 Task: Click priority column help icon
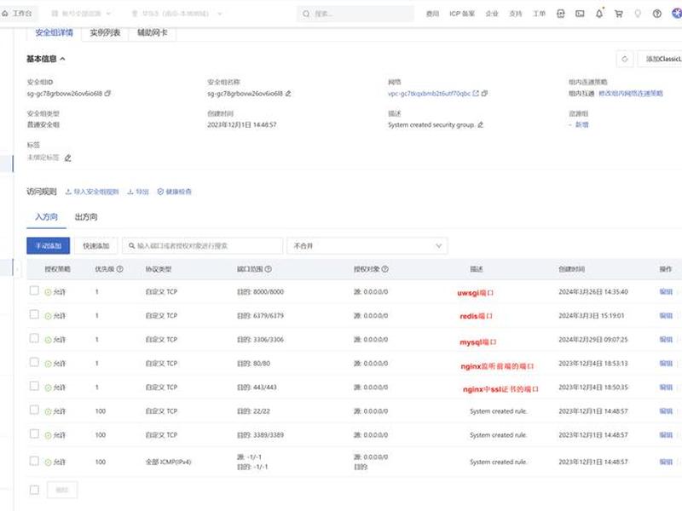coord(119,269)
